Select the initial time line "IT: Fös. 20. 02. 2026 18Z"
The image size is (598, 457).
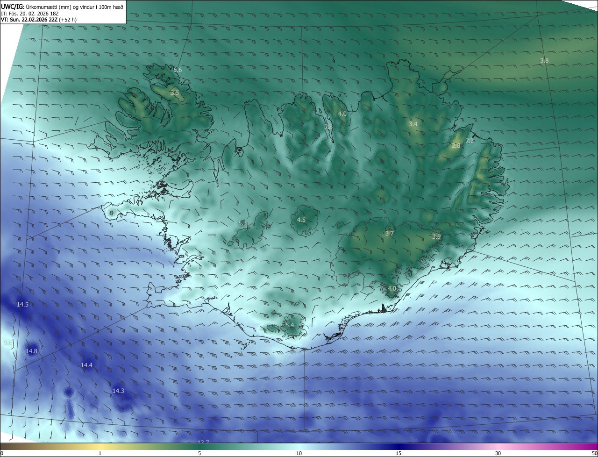point(30,14)
